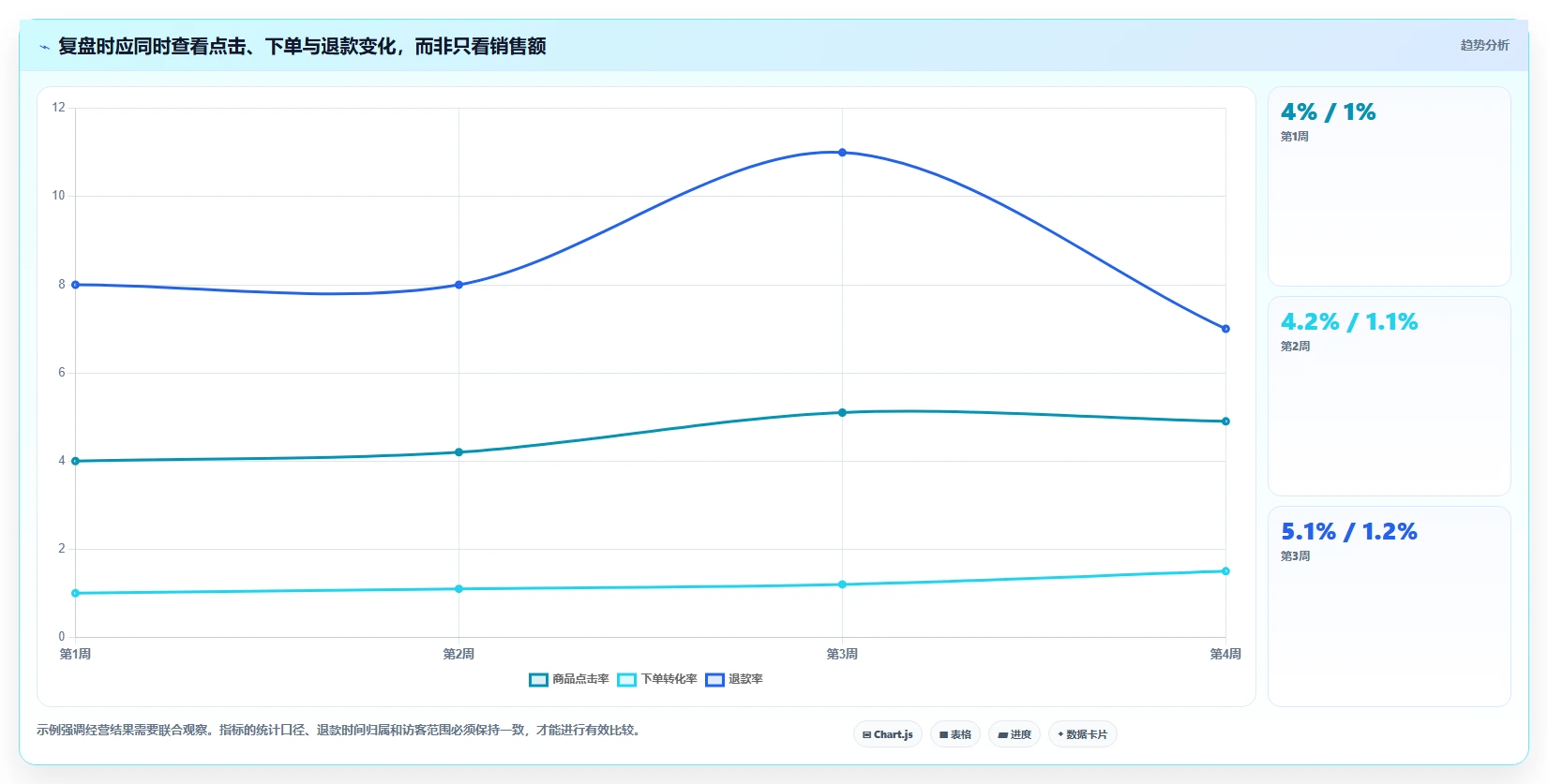Click the 表格 tag chip

[x=954, y=734]
